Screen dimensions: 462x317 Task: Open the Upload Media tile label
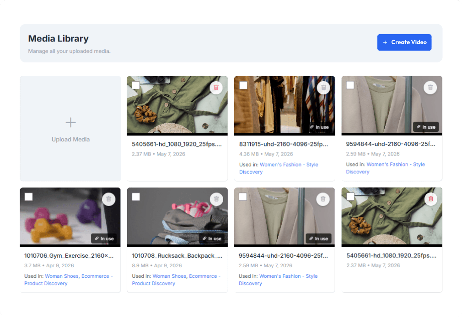[x=70, y=140]
